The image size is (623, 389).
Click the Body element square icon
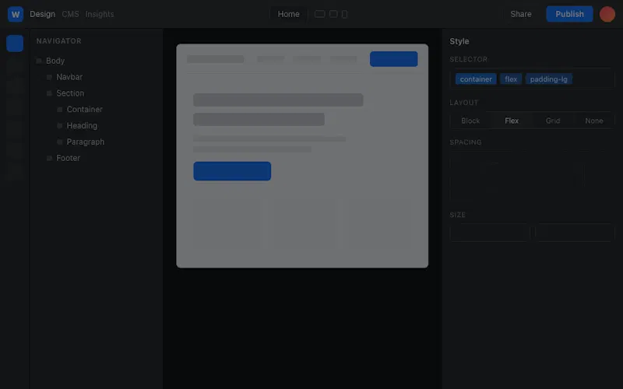[39, 61]
